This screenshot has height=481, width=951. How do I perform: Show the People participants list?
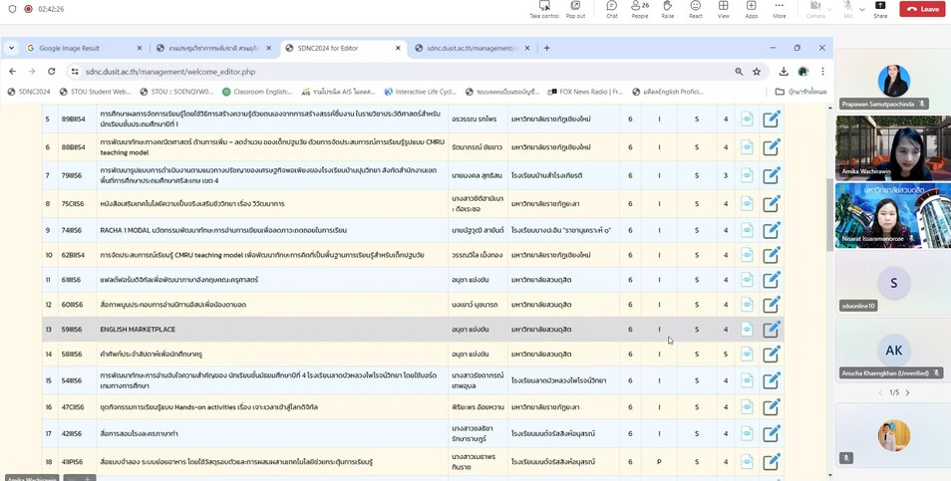pyautogui.click(x=639, y=9)
